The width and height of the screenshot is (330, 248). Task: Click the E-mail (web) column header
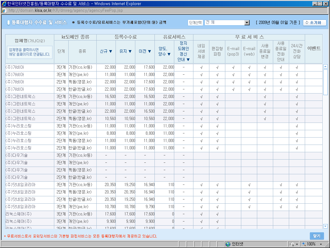(x=249, y=52)
